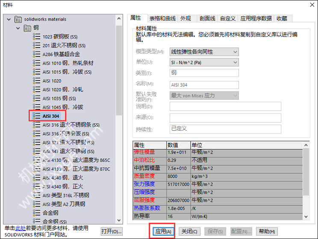Click the material icon beside A286 铁基超合金
The height and width of the screenshot is (239, 318).
36,54
